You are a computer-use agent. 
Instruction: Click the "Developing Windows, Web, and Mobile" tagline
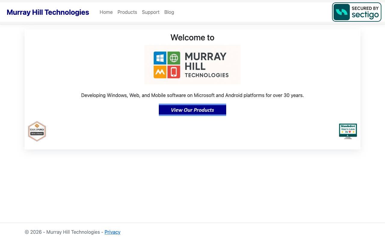192,95
